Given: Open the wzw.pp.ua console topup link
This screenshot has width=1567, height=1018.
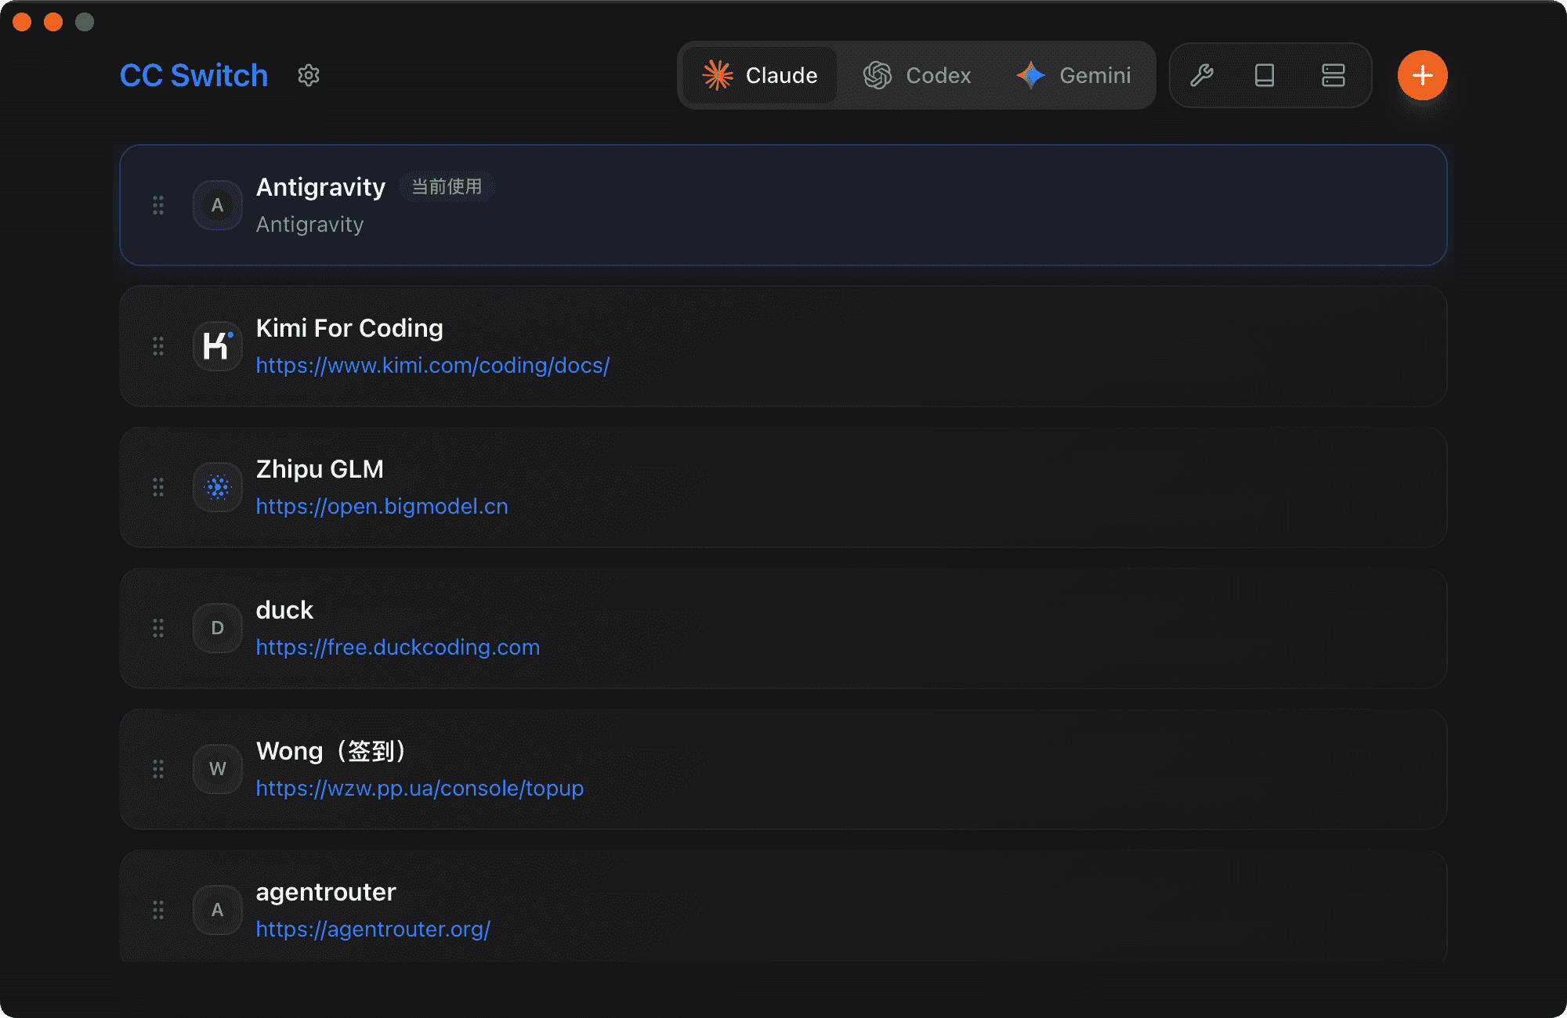Looking at the screenshot, I should pyautogui.click(x=419, y=789).
